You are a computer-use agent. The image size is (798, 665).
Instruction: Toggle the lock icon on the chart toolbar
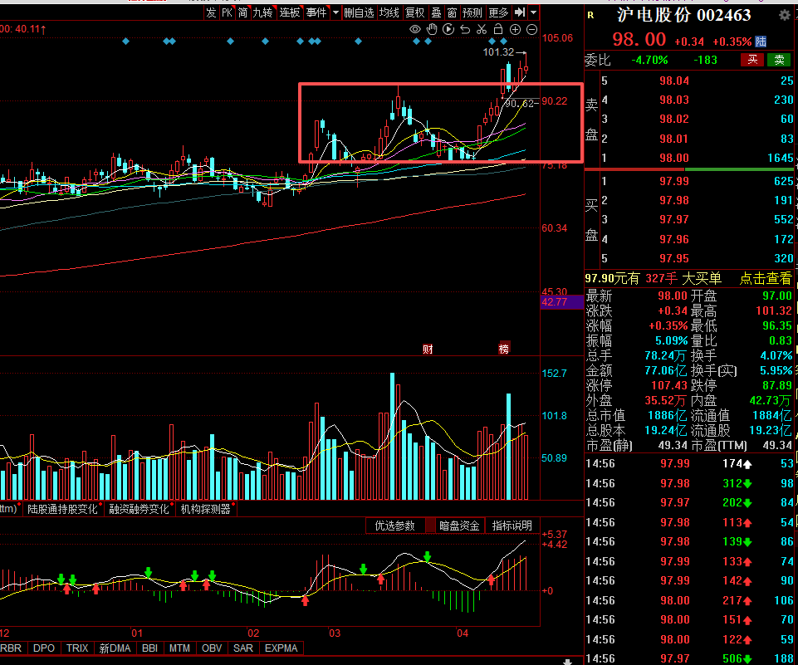pos(498,29)
